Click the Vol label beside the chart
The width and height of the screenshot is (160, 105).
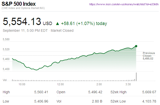coord(4,80)
